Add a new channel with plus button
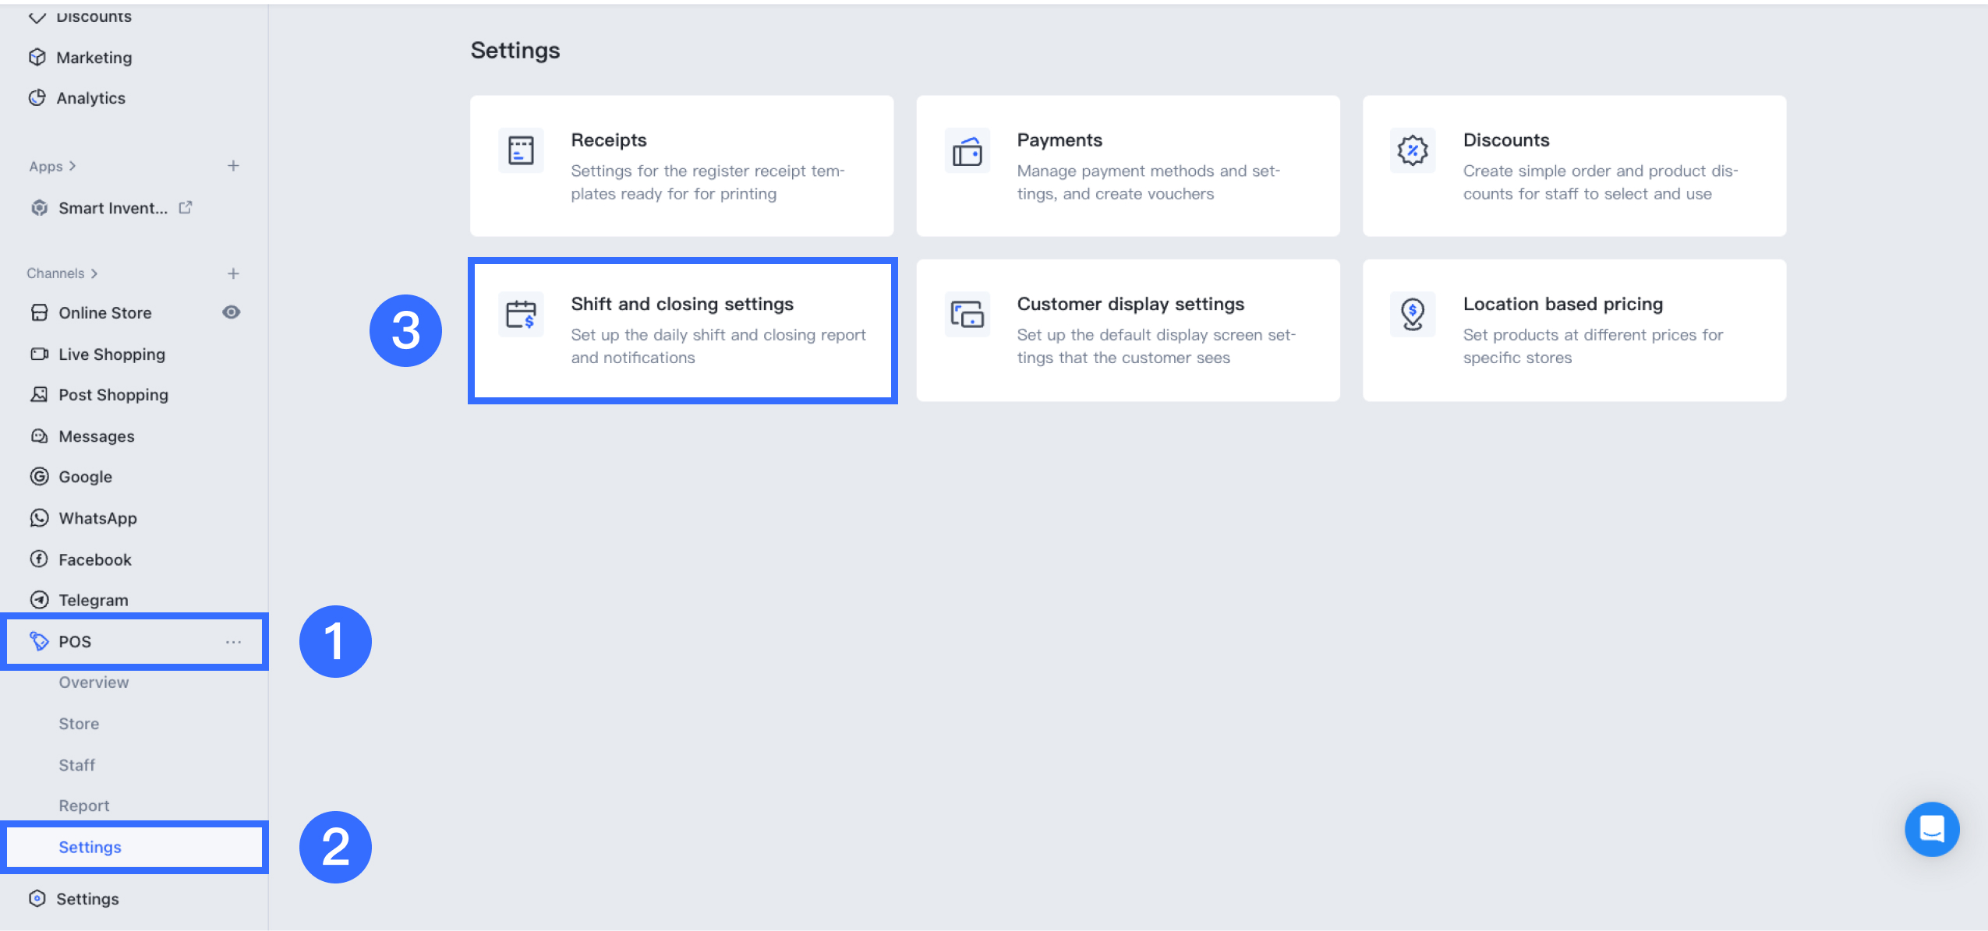The height and width of the screenshot is (931, 1988). tap(233, 273)
